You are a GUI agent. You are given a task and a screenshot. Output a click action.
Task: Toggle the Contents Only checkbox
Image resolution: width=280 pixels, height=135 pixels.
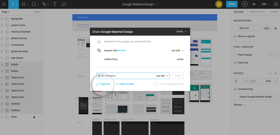click(x=235, y=89)
